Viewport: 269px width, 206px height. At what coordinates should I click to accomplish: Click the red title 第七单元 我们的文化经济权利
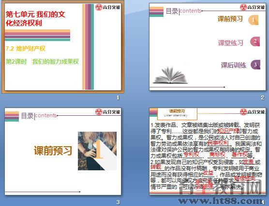click(35, 19)
